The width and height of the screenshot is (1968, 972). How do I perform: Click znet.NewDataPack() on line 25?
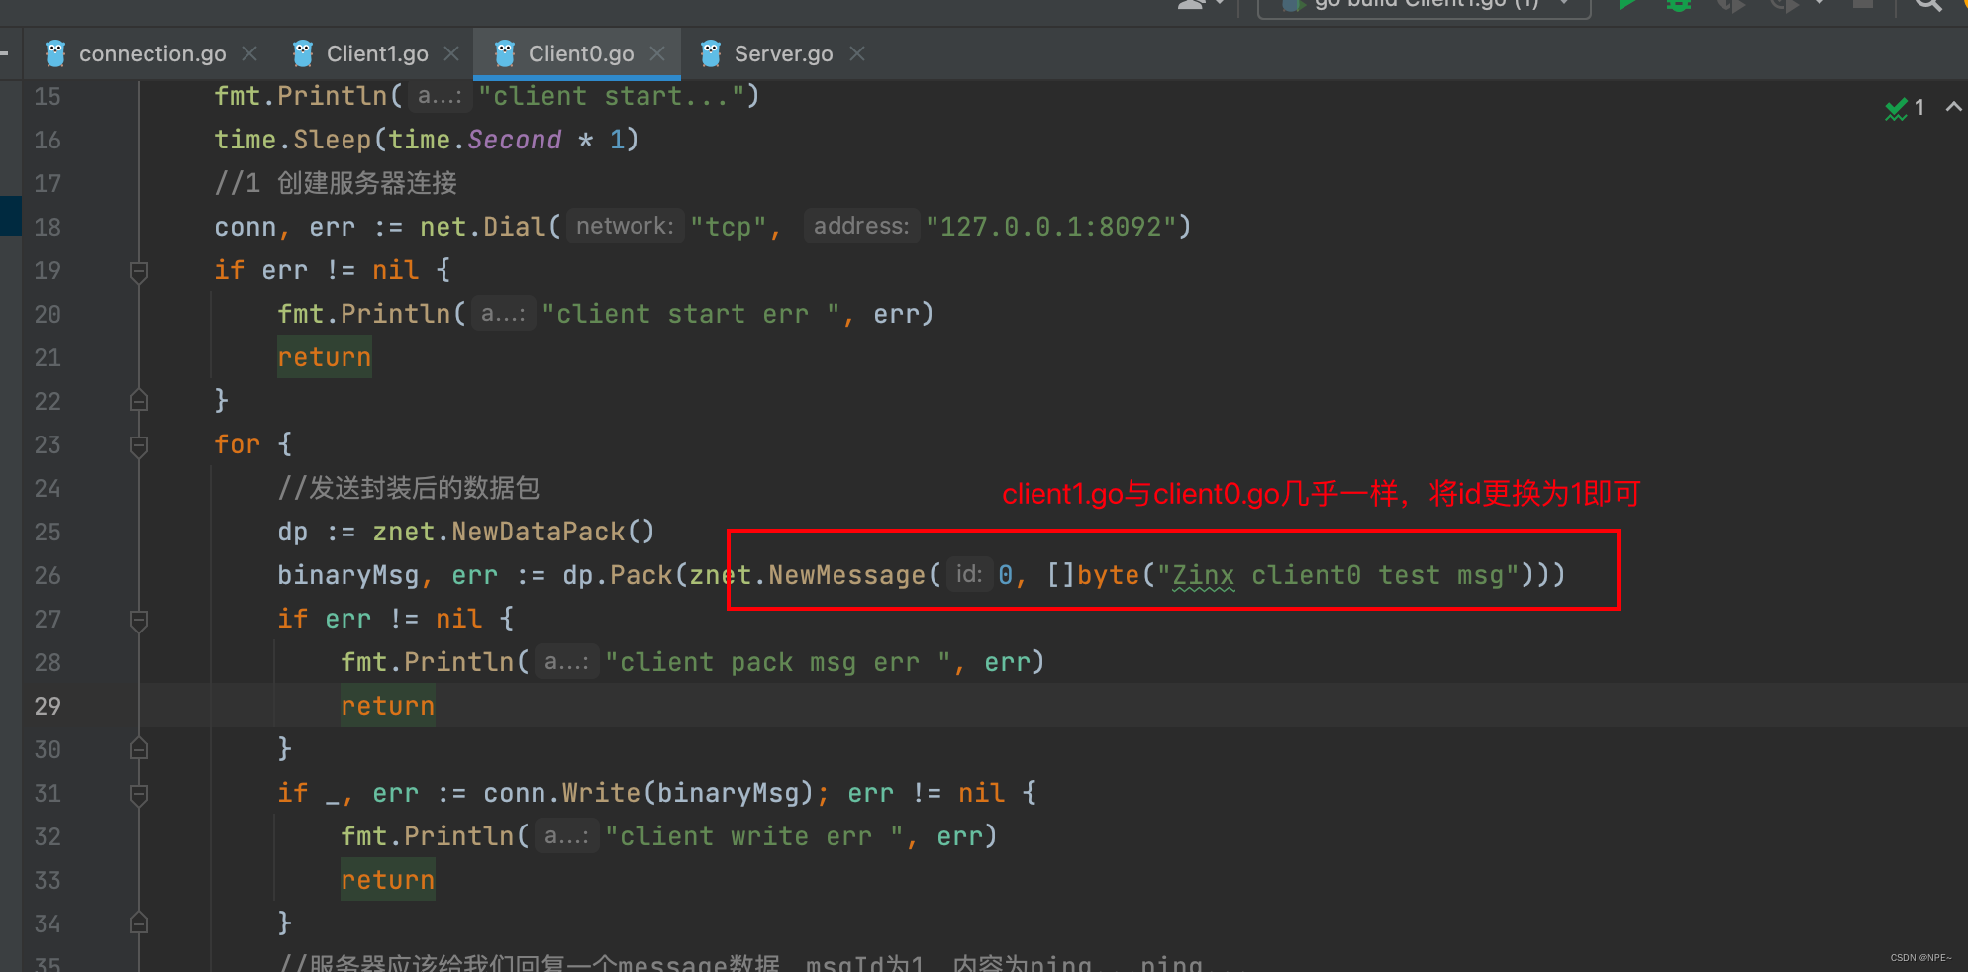pos(514,532)
